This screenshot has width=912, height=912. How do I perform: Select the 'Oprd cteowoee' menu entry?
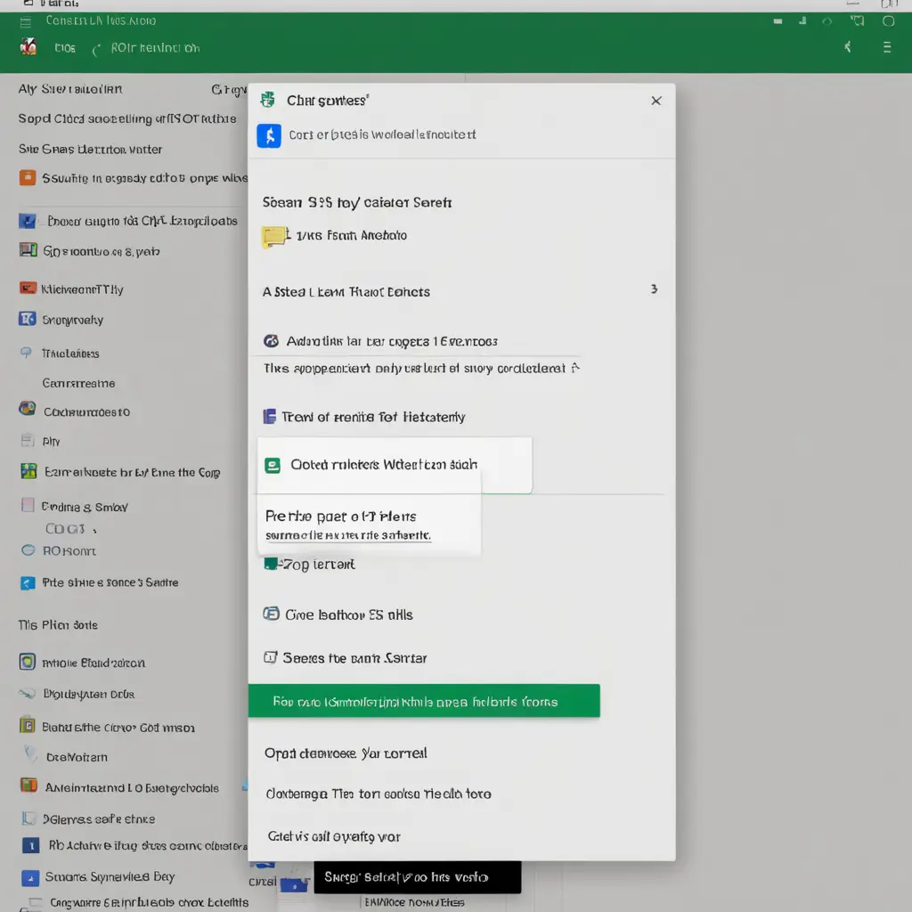[346, 753]
